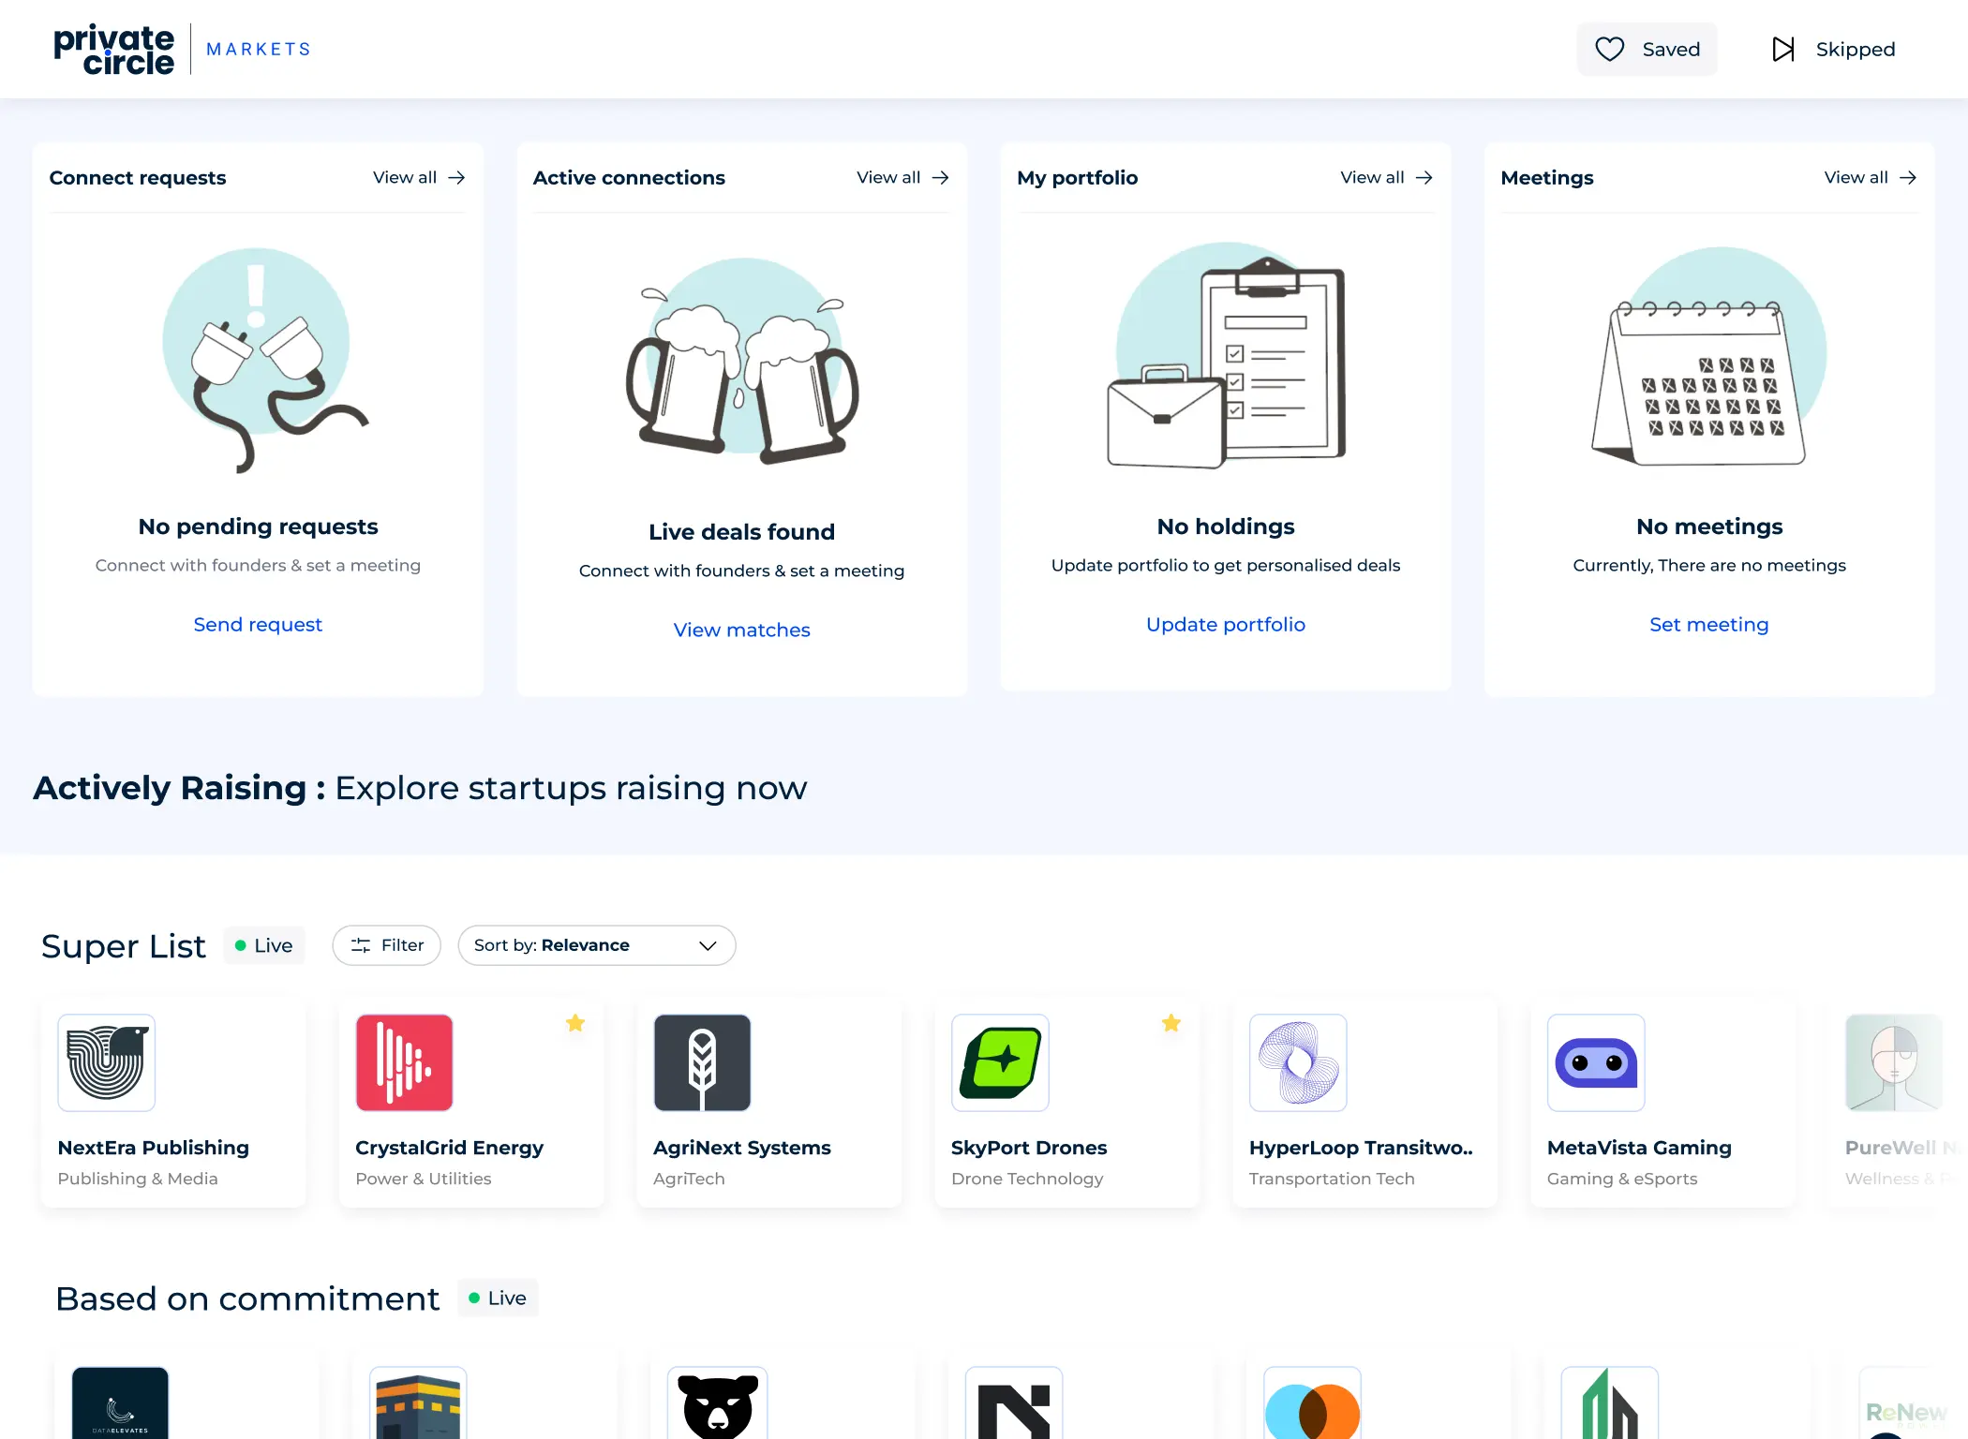1968x1439 pixels.
Task: Click the No holdings heading
Action: [x=1226, y=527]
